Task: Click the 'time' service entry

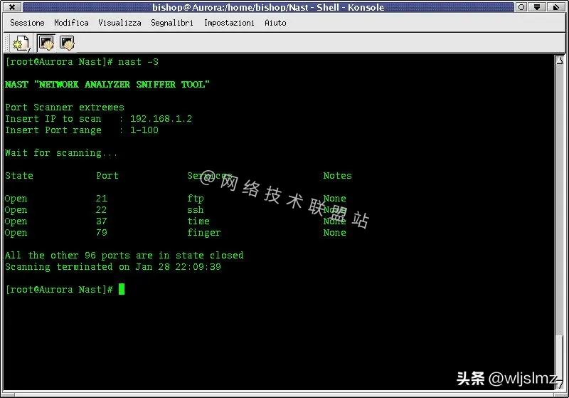Action: 198,221
